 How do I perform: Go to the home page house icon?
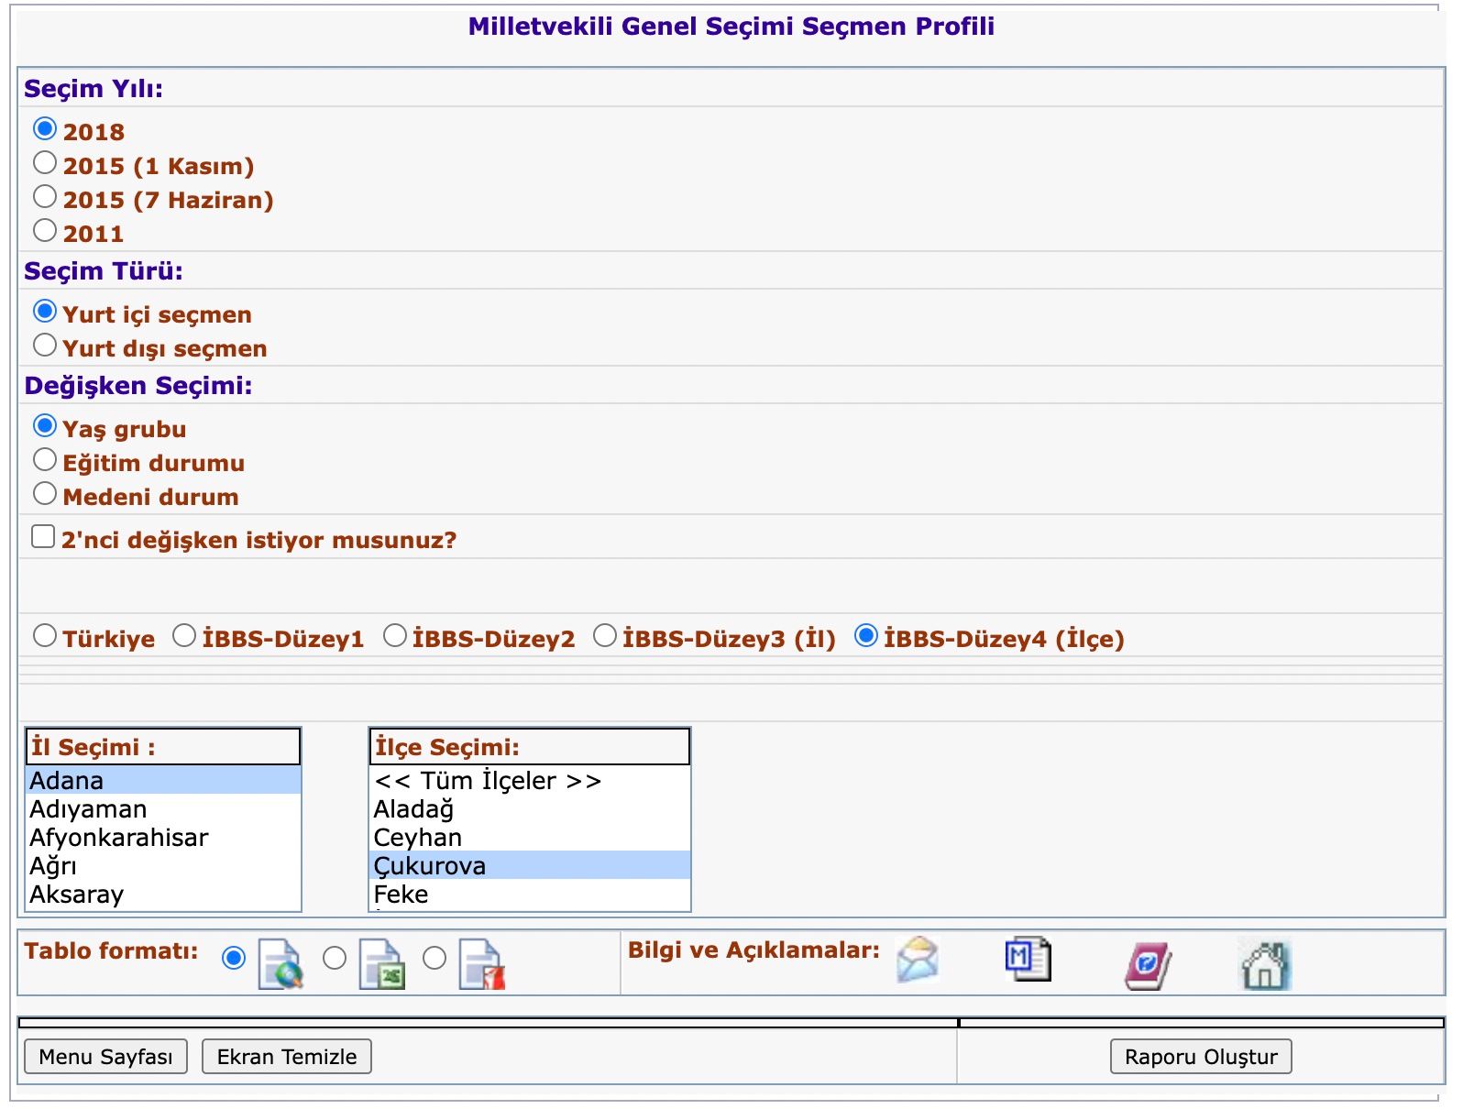(1265, 963)
